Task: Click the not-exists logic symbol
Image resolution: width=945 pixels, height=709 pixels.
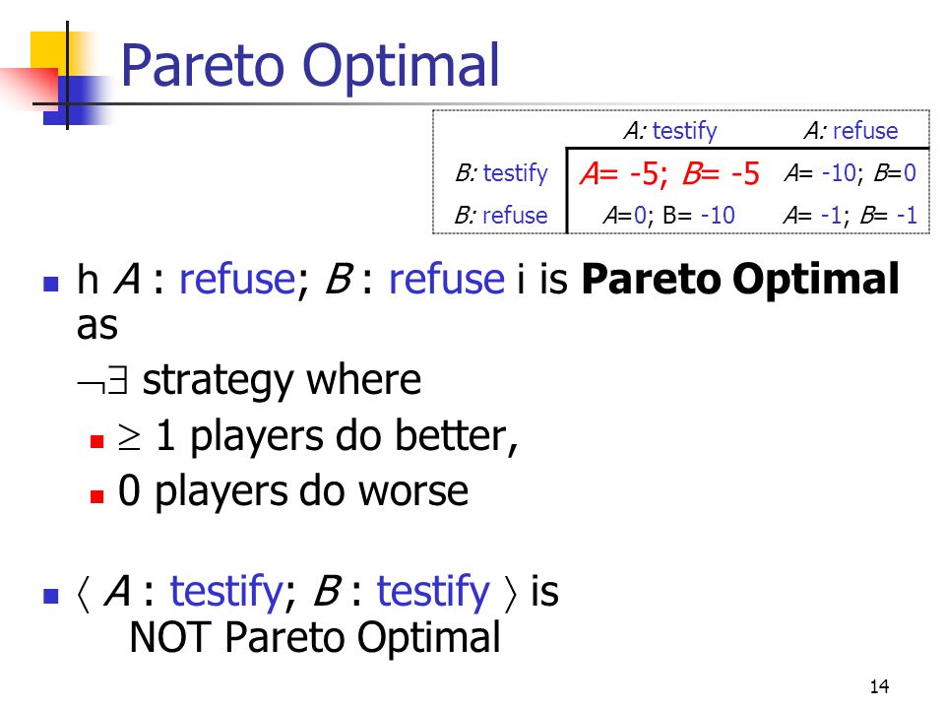Action: [x=102, y=381]
